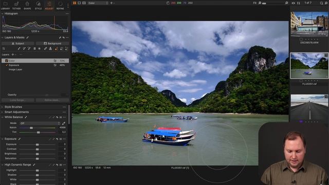Select the linear gradient mask tool
Screen dimensions: 329x185
[34, 49]
